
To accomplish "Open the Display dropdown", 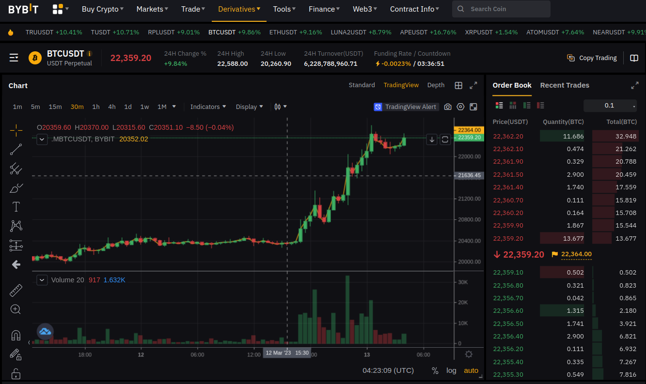I will click(x=250, y=107).
